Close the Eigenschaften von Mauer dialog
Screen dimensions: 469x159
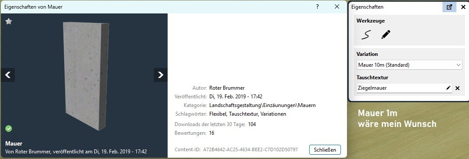[x=337, y=6]
